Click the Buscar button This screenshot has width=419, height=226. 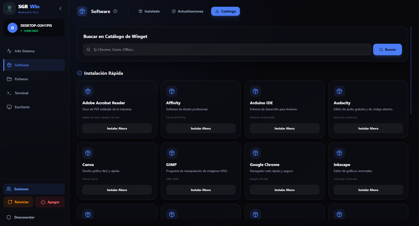tap(387, 49)
